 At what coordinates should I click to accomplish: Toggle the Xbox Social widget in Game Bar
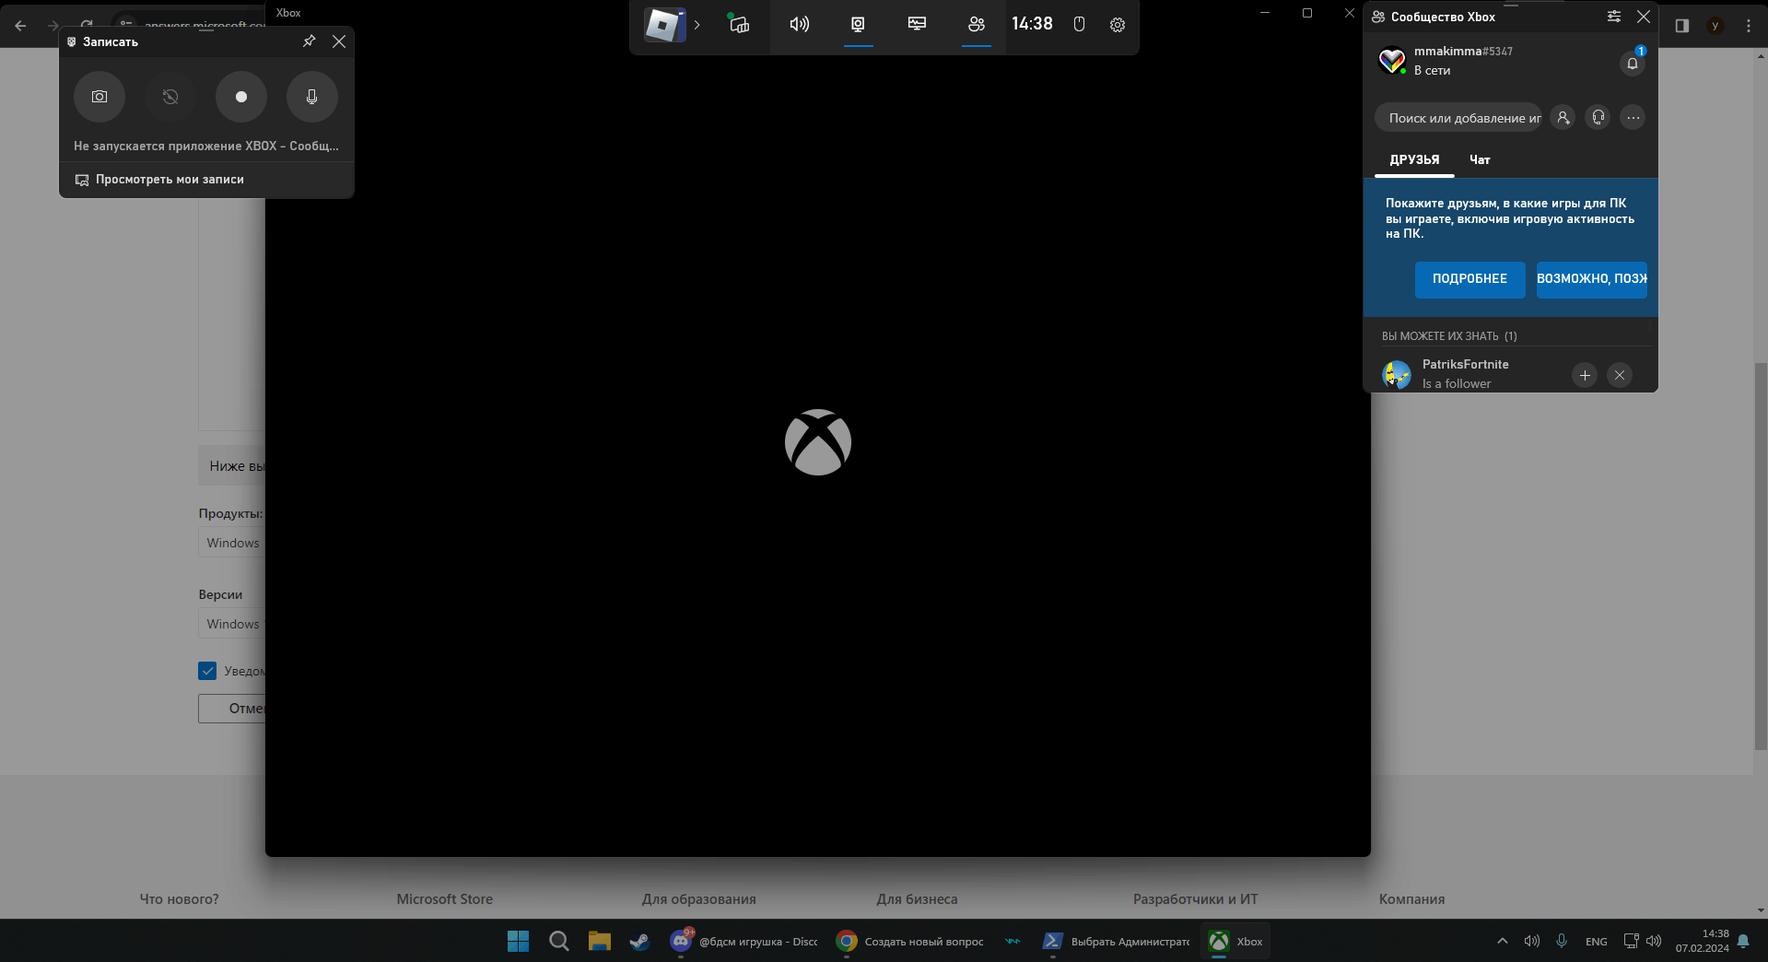point(977,25)
